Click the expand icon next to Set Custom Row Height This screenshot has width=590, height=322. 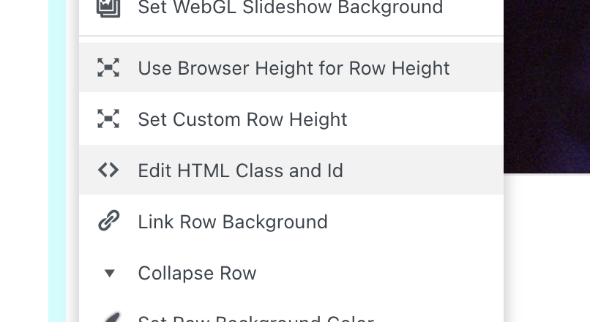[108, 119]
